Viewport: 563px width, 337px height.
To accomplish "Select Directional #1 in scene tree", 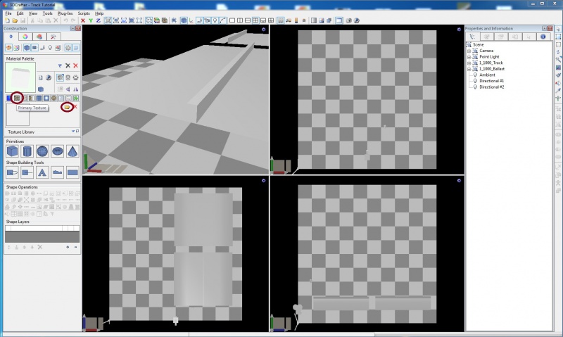I will tap(491, 81).
